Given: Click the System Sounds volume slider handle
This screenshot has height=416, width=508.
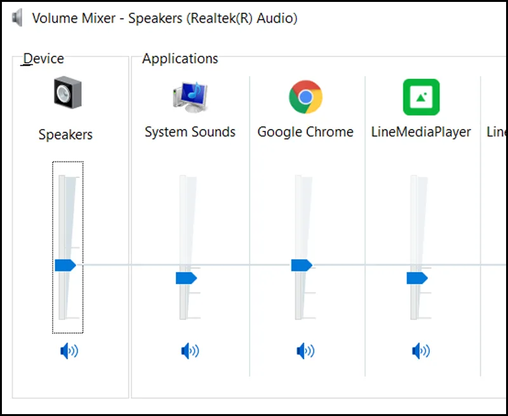Looking at the screenshot, I should pos(186,278).
